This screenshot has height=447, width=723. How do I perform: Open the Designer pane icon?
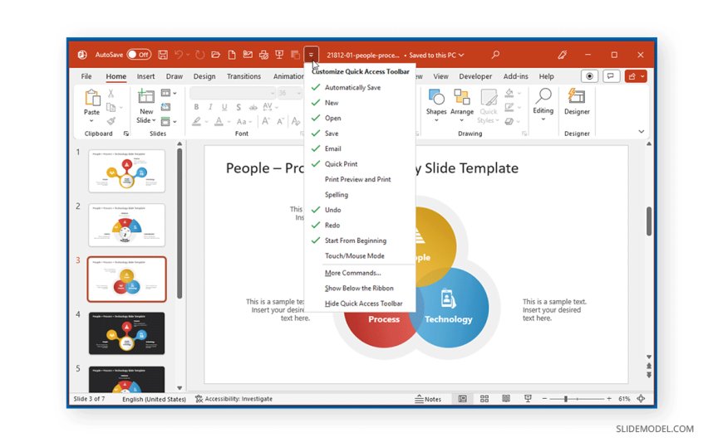pyautogui.click(x=577, y=100)
